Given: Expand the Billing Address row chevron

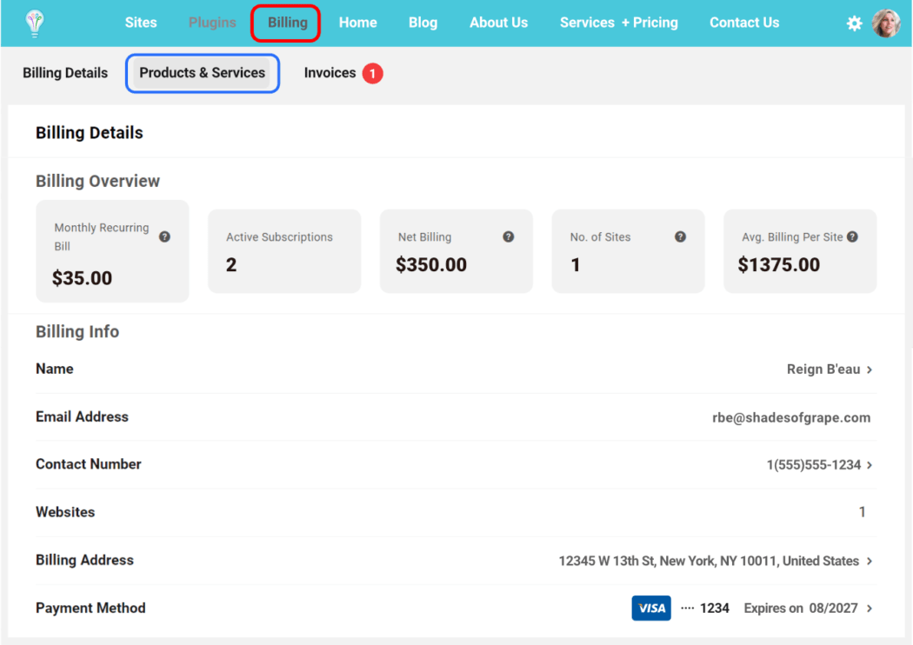Looking at the screenshot, I should tap(870, 562).
